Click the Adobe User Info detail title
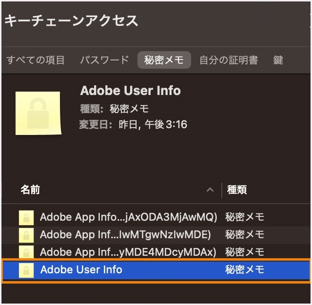 point(131,91)
